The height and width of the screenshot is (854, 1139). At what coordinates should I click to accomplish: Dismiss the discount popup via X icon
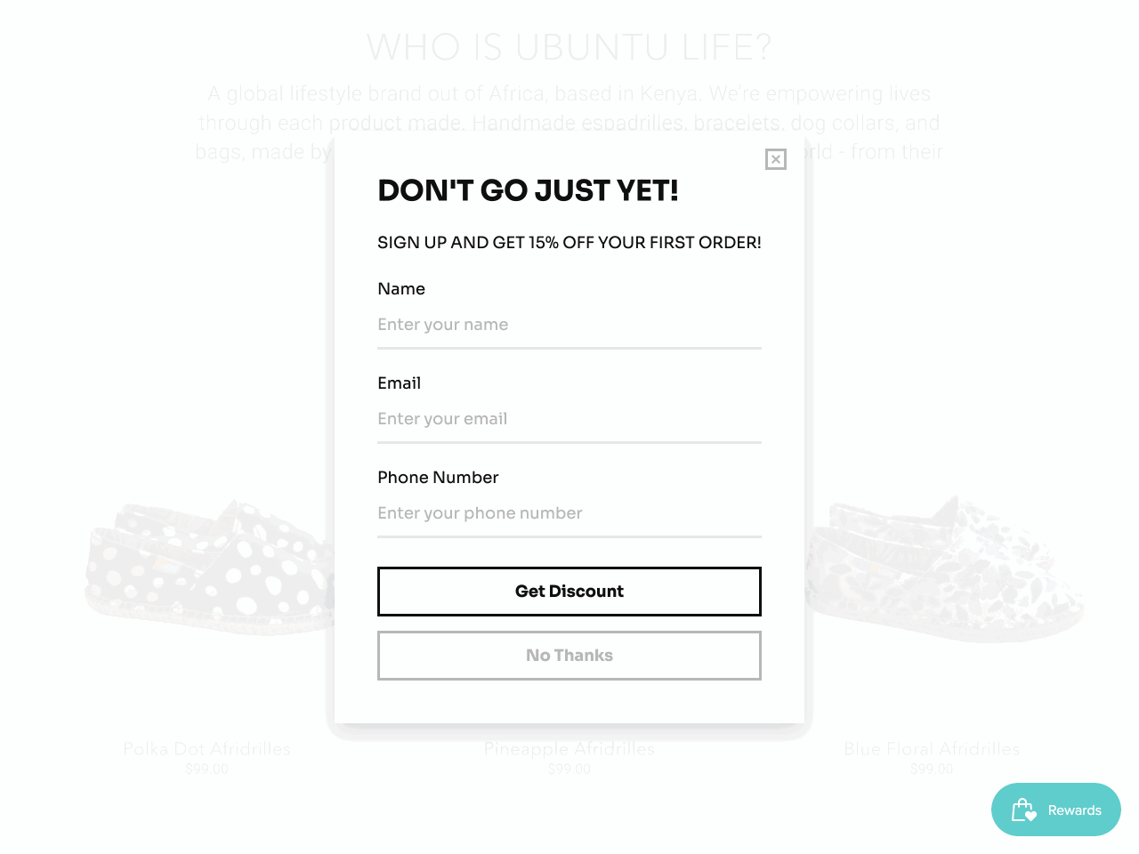(775, 160)
